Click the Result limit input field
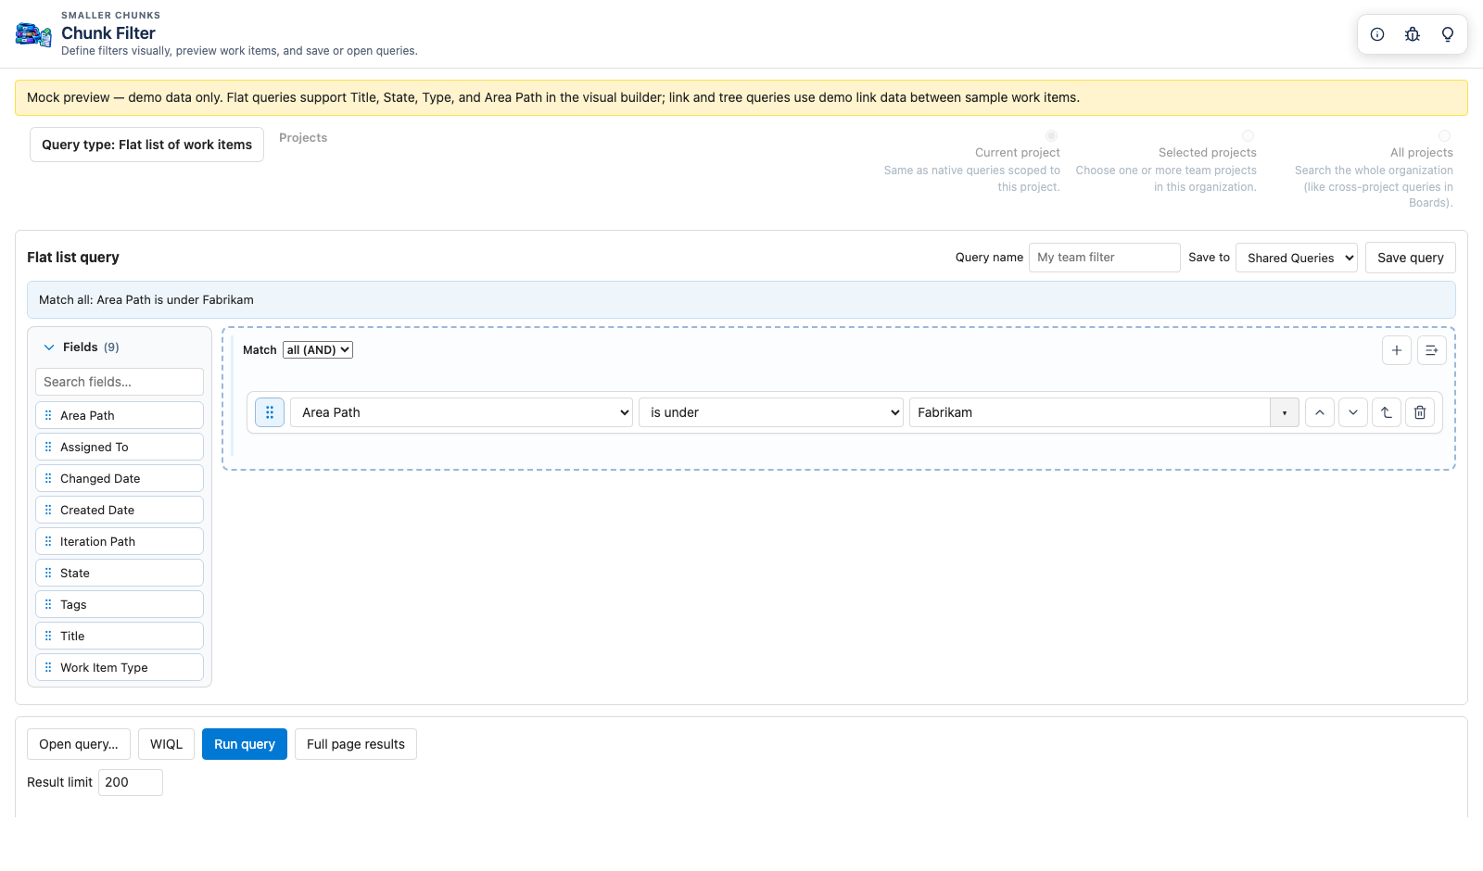The width and height of the screenshot is (1483, 871). 131,782
